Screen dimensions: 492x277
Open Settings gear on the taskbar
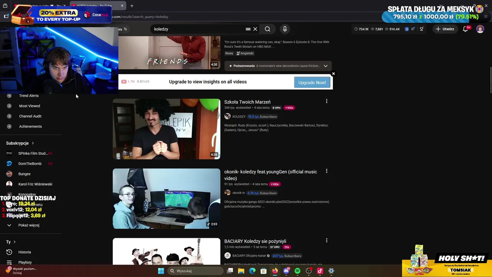point(331,271)
